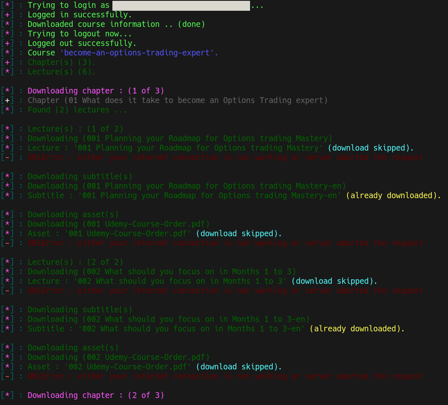448x405 pixels.
Task: Click '(download skipped)' after the 002 Udemy-Course-Order.pdf asset
Action: [x=236, y=367]
